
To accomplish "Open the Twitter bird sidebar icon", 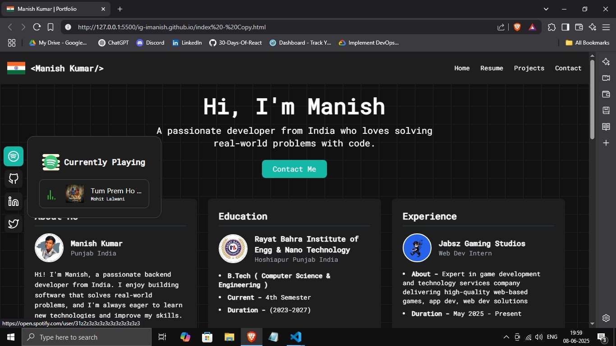I will point(14,223).
